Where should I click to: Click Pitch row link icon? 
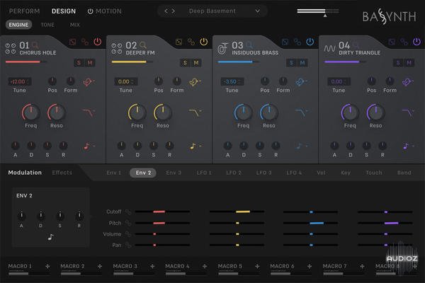[128, 223]
